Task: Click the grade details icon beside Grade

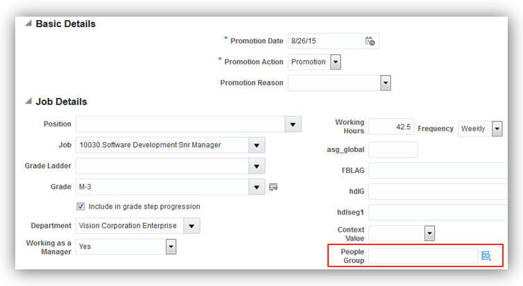Action: click(273, 187)
